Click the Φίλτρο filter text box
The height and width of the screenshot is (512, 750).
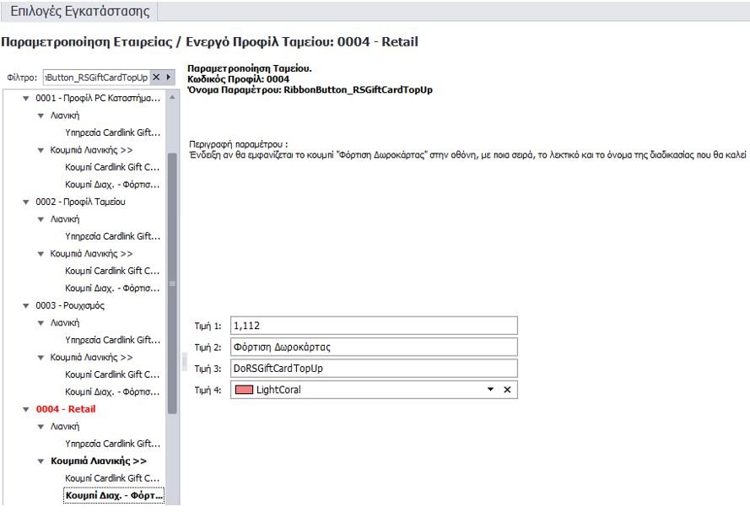click(94, 77)
